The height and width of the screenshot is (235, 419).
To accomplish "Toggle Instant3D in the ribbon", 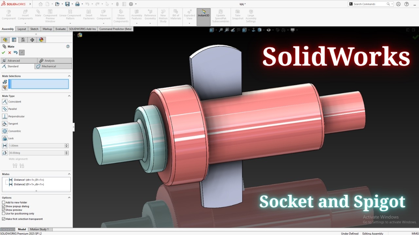I will coord(203,17).
